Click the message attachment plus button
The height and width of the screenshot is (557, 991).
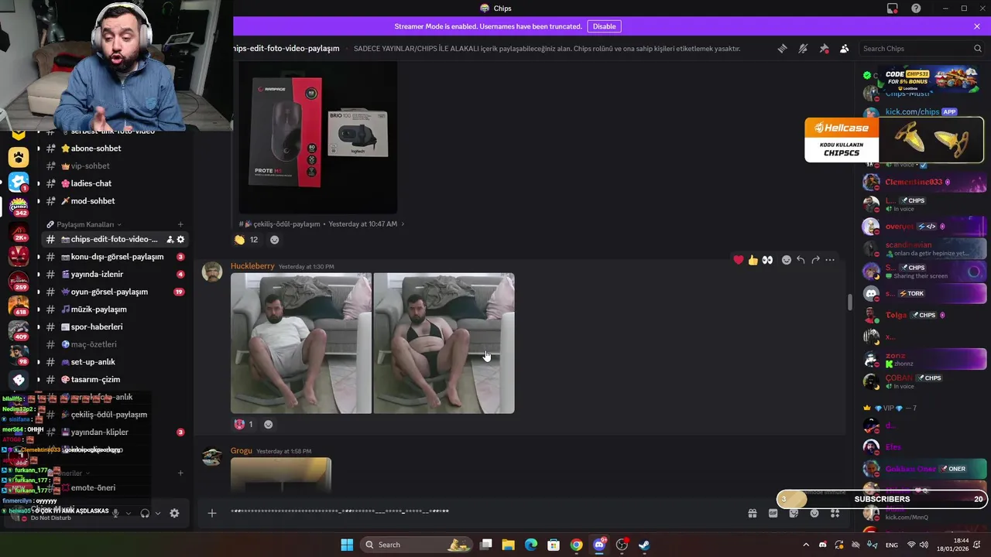pyautogui.click(x=211, y=513)
